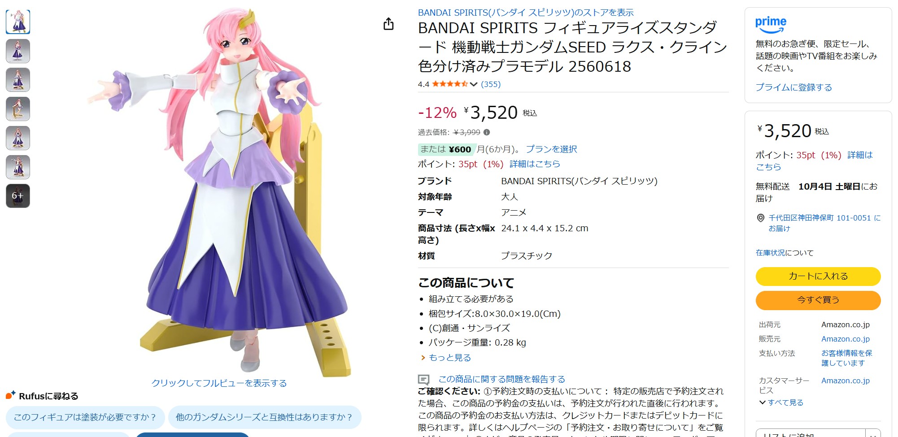Image resolution: width=898 pixels, height=437 pixels.
Task: Click the info icon beside the past price
Action: tap(487, 132)
